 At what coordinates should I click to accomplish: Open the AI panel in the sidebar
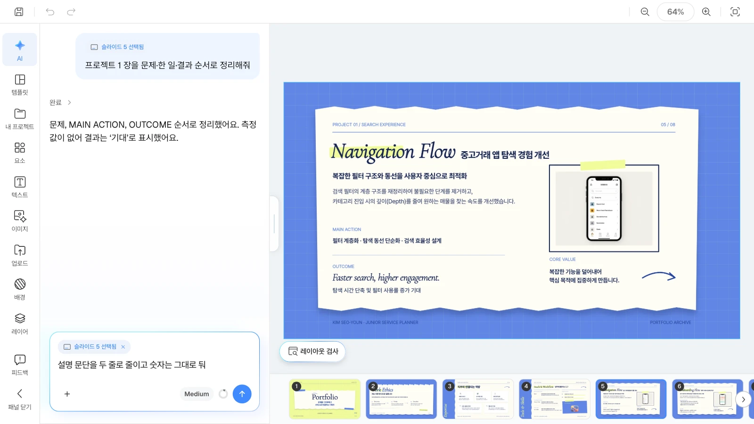click(x=20, y=50)
